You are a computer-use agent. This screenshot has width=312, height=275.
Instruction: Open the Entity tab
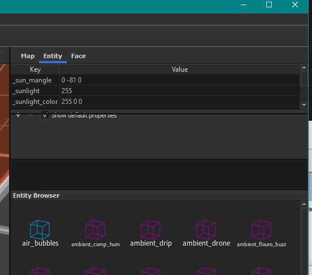tap(53, 56)
